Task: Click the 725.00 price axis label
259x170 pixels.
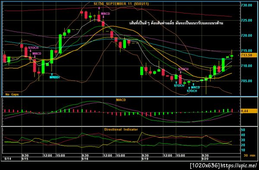Action: [x=246, y=20]
